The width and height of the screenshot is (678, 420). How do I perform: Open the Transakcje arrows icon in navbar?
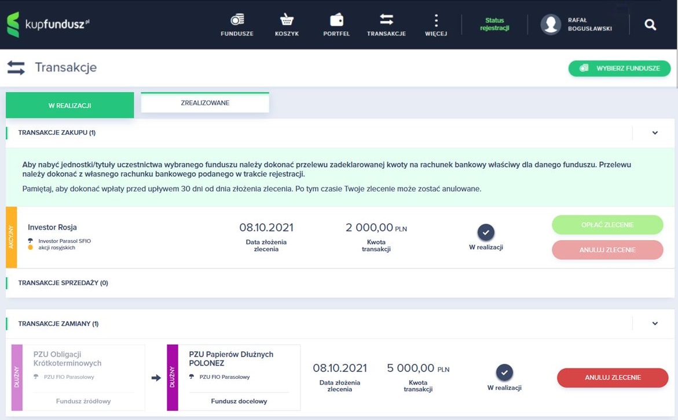pos(386,20)
